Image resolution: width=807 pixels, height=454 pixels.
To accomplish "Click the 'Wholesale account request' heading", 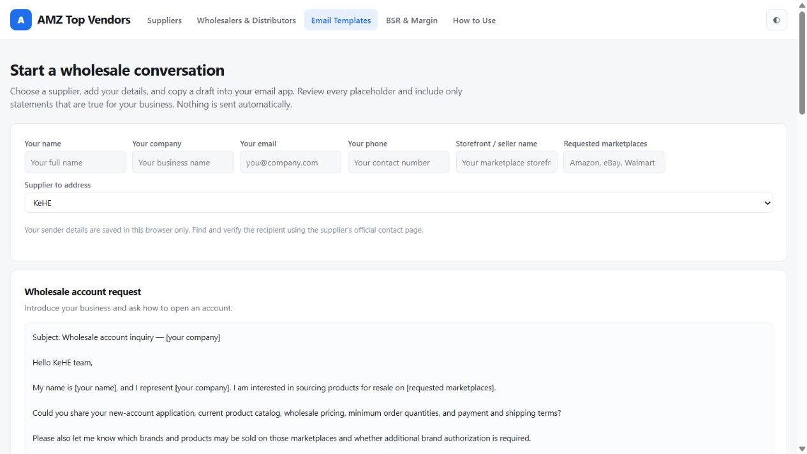I will tap(83, 291).
